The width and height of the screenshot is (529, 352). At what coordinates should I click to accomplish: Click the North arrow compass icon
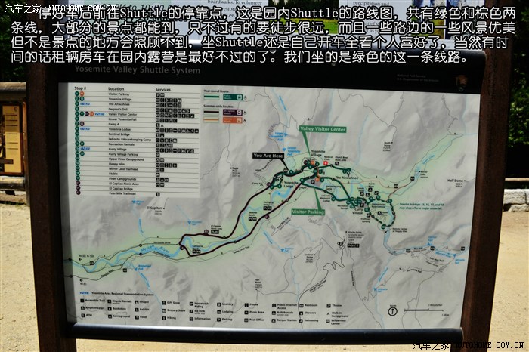[393, 310]
